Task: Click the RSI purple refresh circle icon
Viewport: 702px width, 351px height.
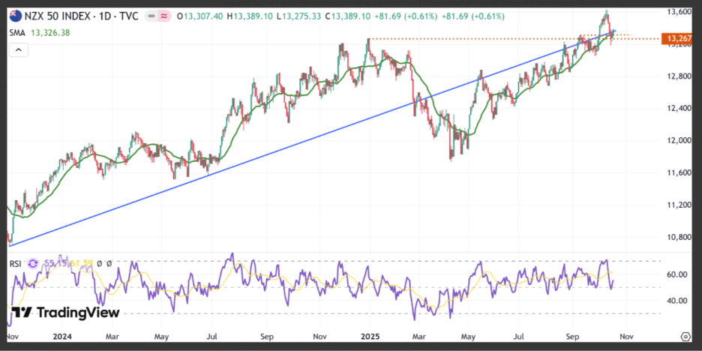Action: [33, 264]
